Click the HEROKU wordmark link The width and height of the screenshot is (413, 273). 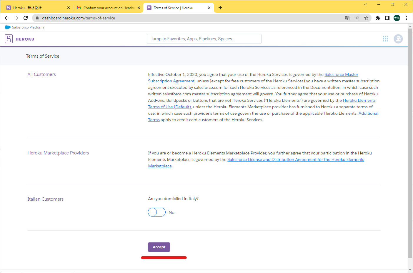click(25, 39)
